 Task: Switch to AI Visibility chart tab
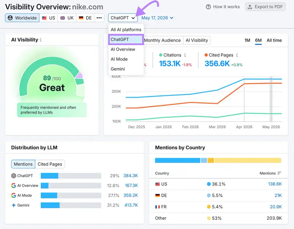pos(197,40)
